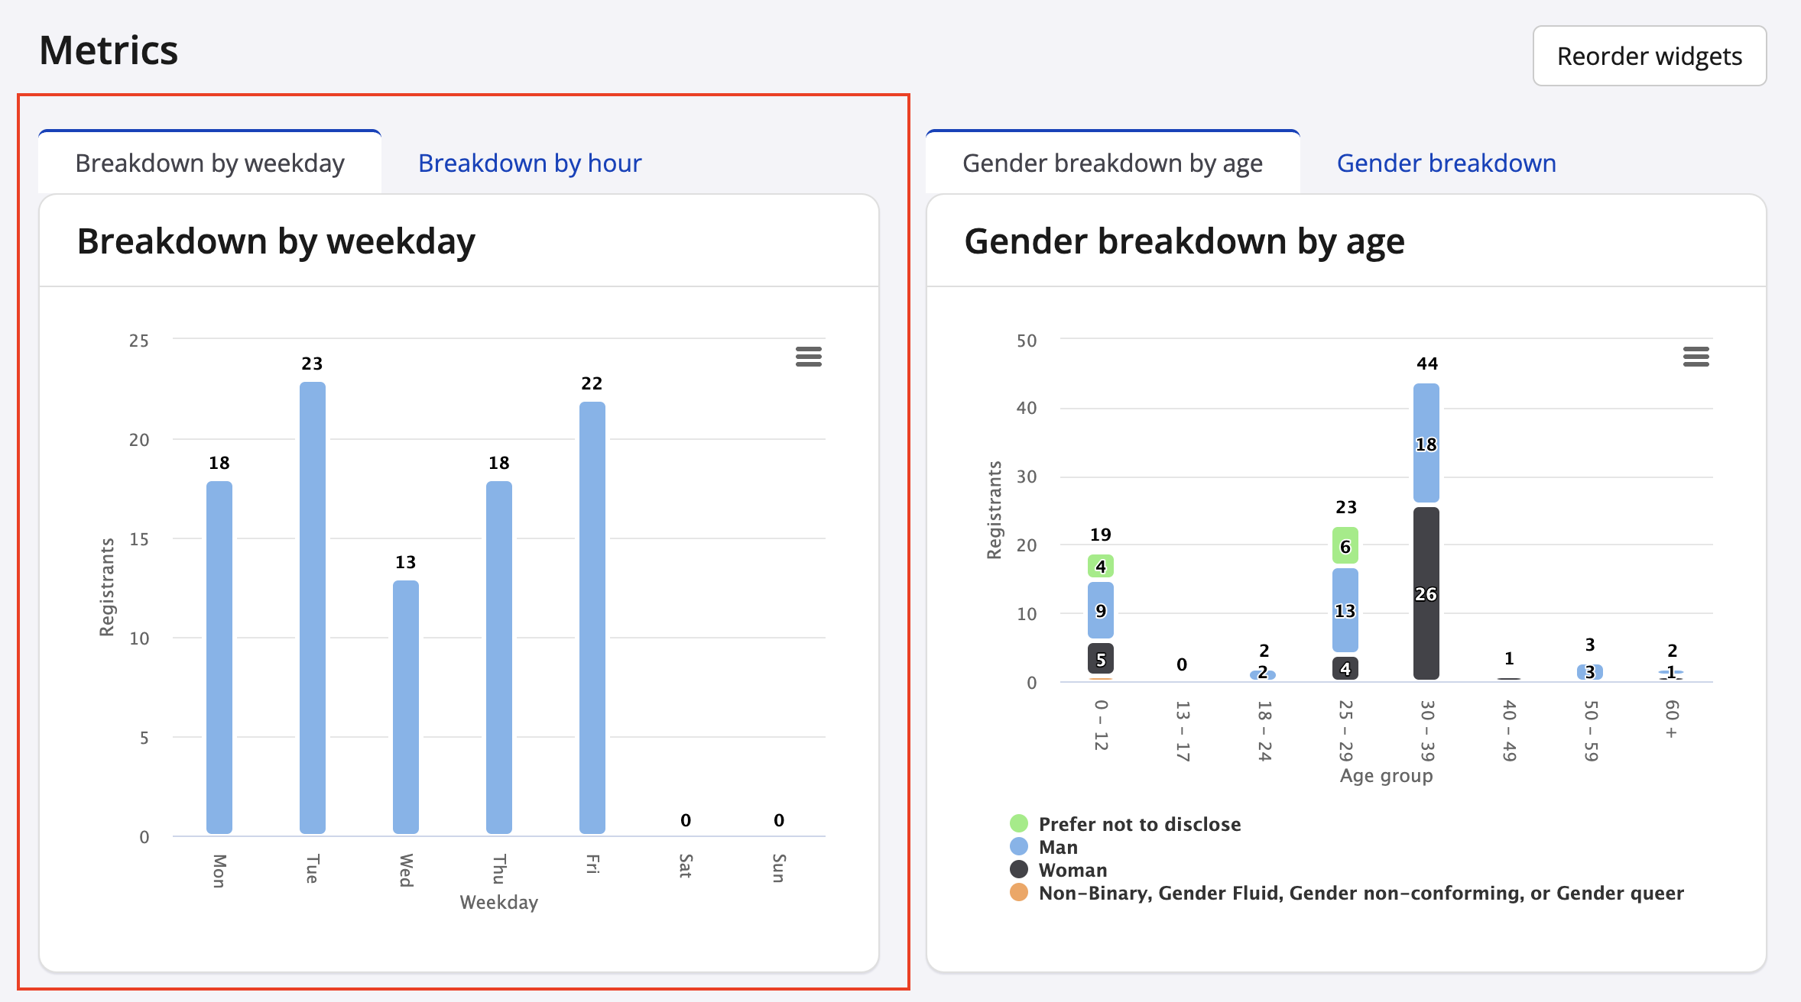The image size is (1801, 1002).
Task: Open weekday chart hamburger context menu
Action: (x=808, y=357)
